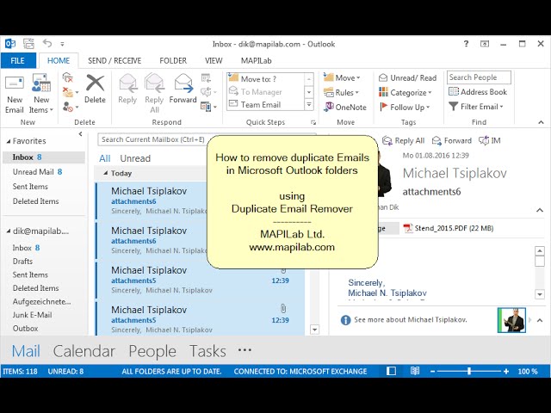Open the Junk E-Mail folder
Viewport: 551px width, 413px height.
[33, 315]
